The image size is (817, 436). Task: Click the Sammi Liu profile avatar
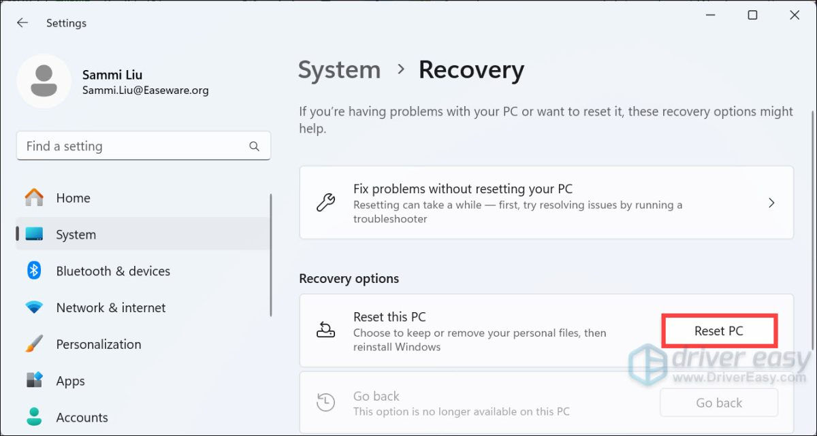click(44, 82)
